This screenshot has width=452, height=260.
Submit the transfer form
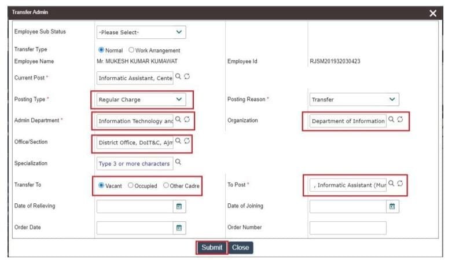coord(212,248)
